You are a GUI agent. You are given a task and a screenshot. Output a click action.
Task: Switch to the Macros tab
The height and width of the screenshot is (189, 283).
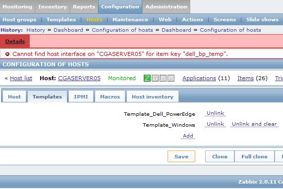[x=110, y=96]
